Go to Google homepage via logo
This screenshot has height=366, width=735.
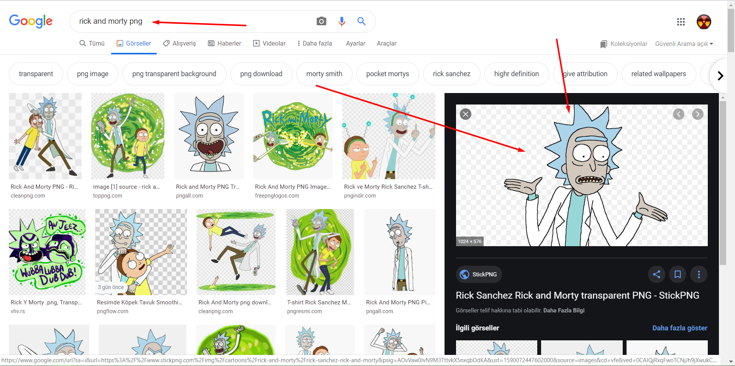(31, 21)
